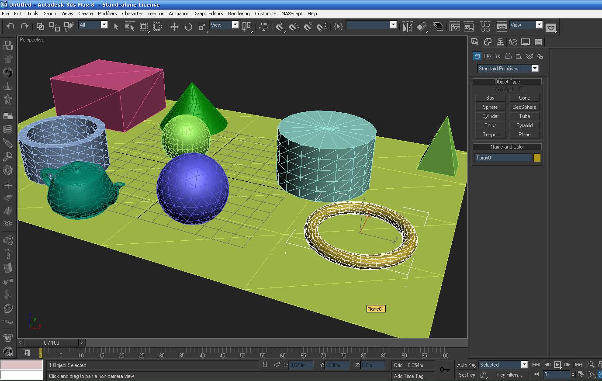Activate the Select and Link tool
Viewport: 602px width, 381px height.
(40, 27)
